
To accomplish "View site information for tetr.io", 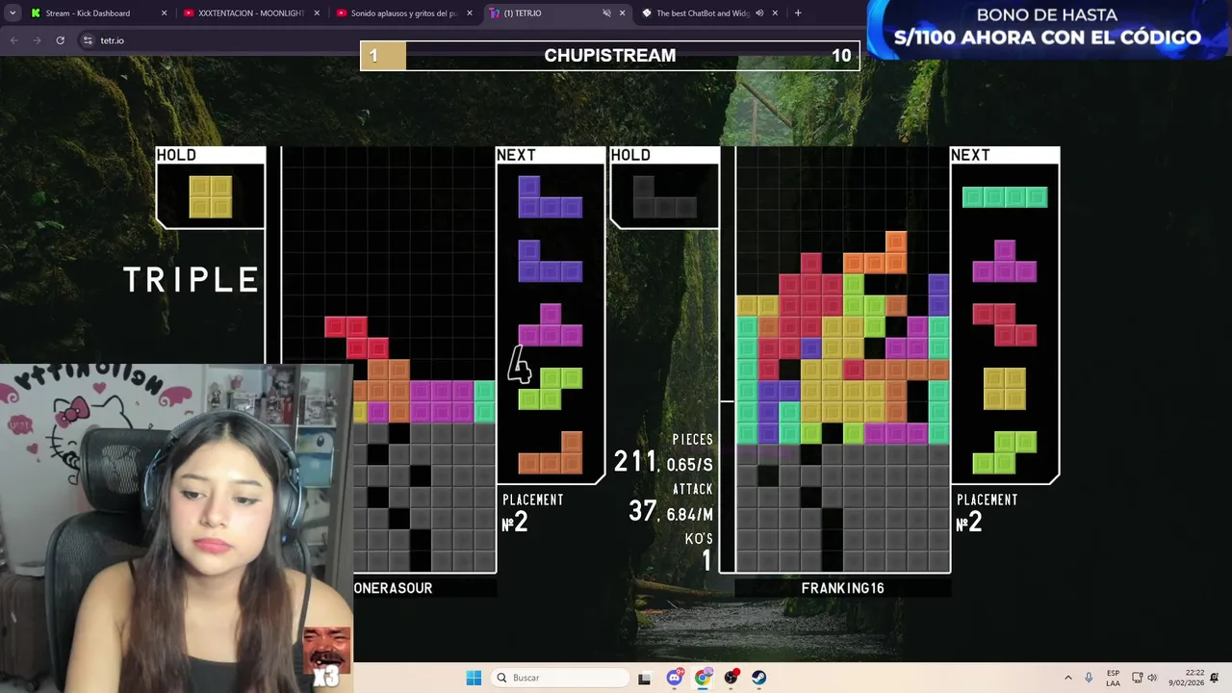I will (x=88, y=40).
